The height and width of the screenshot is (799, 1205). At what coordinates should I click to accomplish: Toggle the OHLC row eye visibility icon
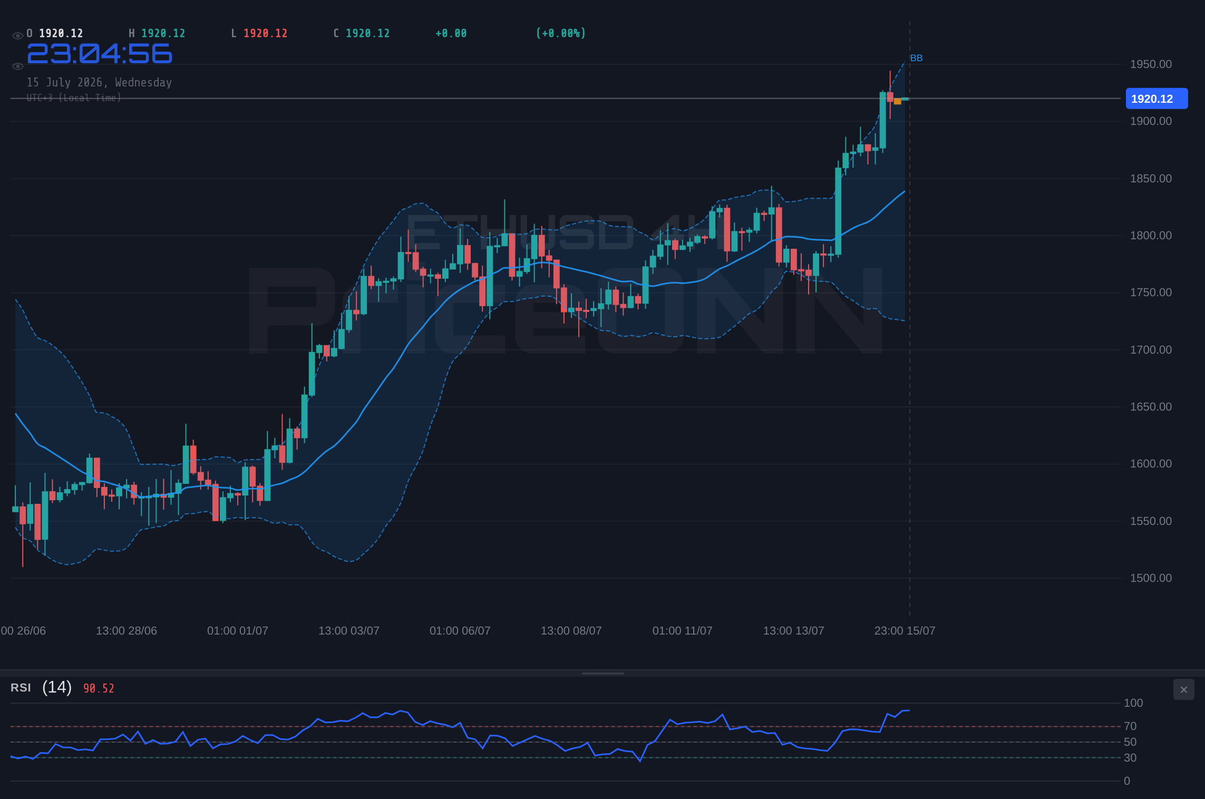(17, 36)
